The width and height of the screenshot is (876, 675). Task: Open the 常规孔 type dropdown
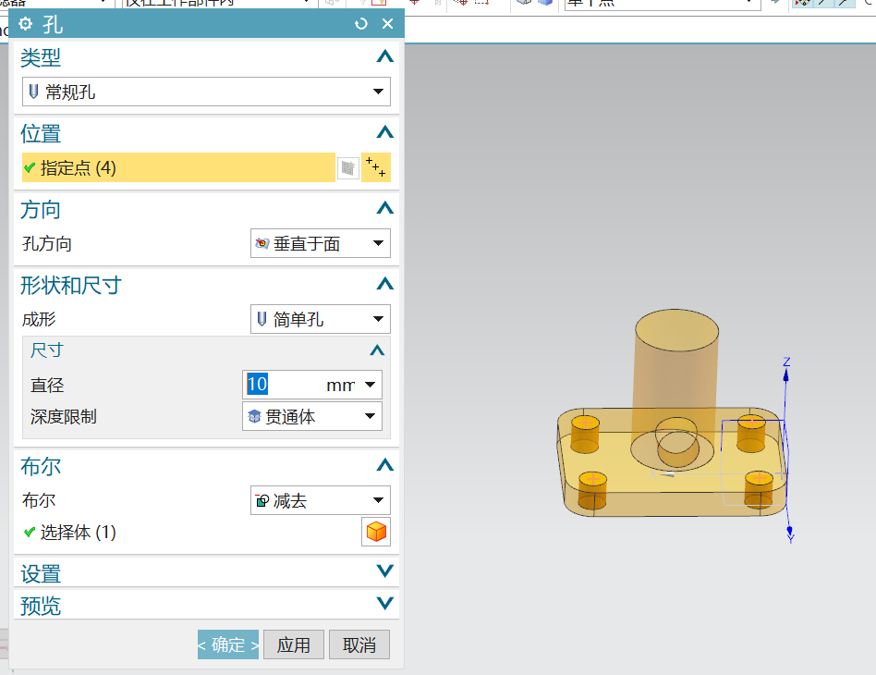click(378, 92)
